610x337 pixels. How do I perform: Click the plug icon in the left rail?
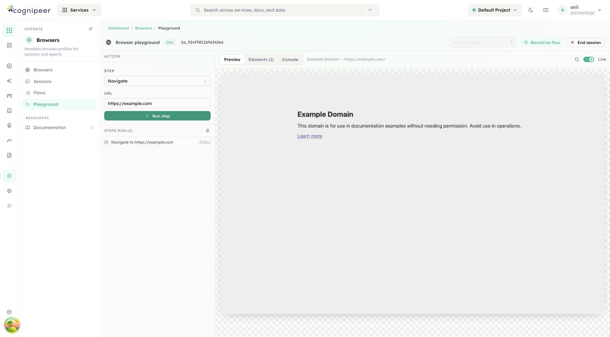pos(9,206)
